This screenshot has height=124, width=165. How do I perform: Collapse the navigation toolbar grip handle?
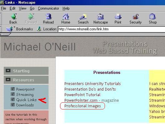1,19
